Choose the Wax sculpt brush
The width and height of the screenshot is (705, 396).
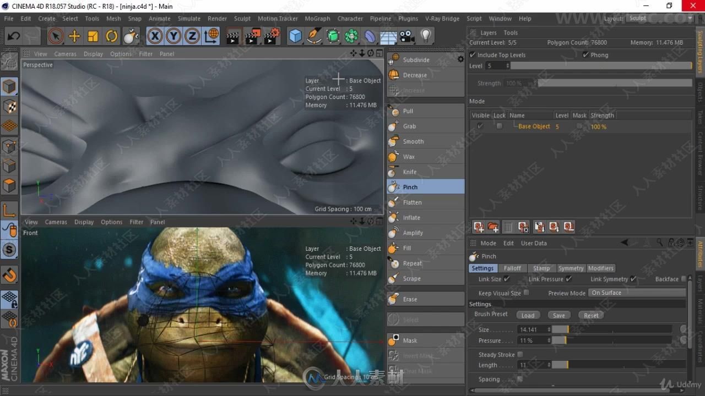point(426,157)
